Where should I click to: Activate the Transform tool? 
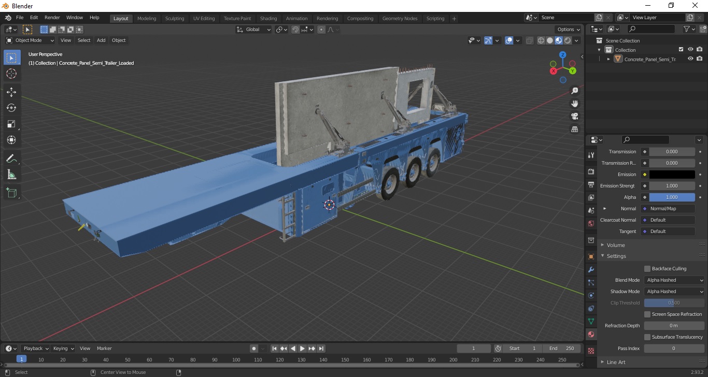(11, 140)
